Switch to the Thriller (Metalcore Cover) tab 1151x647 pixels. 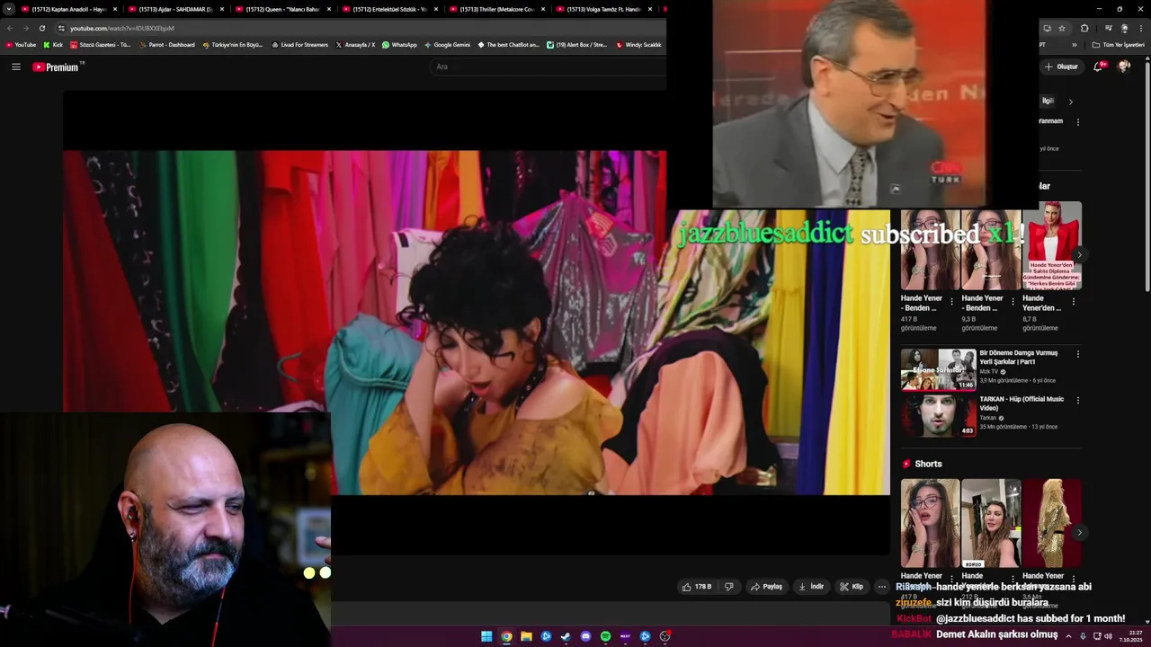point(497,9)
